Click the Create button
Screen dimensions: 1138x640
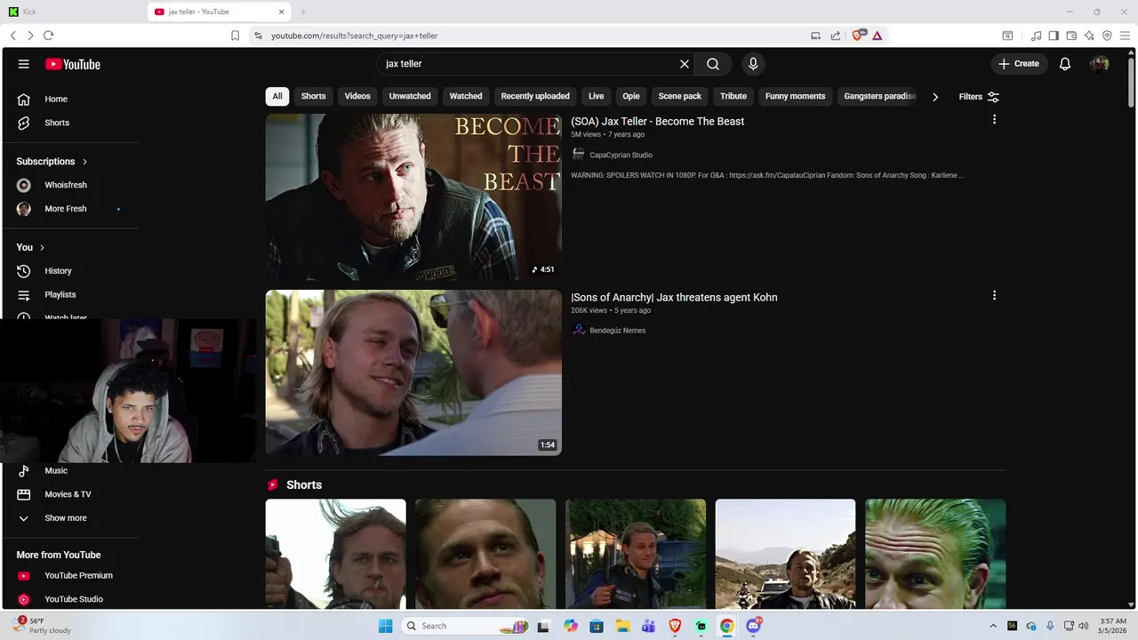coord(1019,64)
